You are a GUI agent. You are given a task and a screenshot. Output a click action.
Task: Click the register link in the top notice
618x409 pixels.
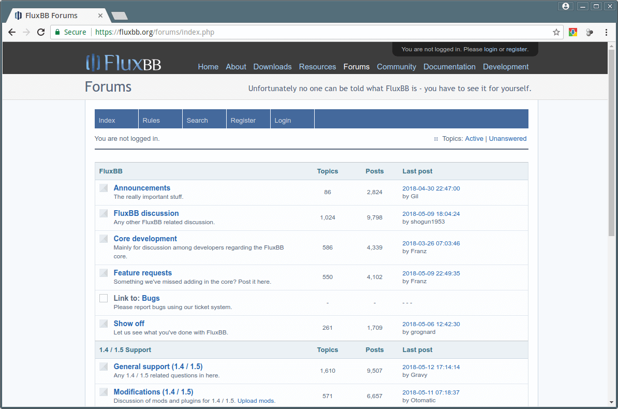pyautogui.click(x=517, y=49)
